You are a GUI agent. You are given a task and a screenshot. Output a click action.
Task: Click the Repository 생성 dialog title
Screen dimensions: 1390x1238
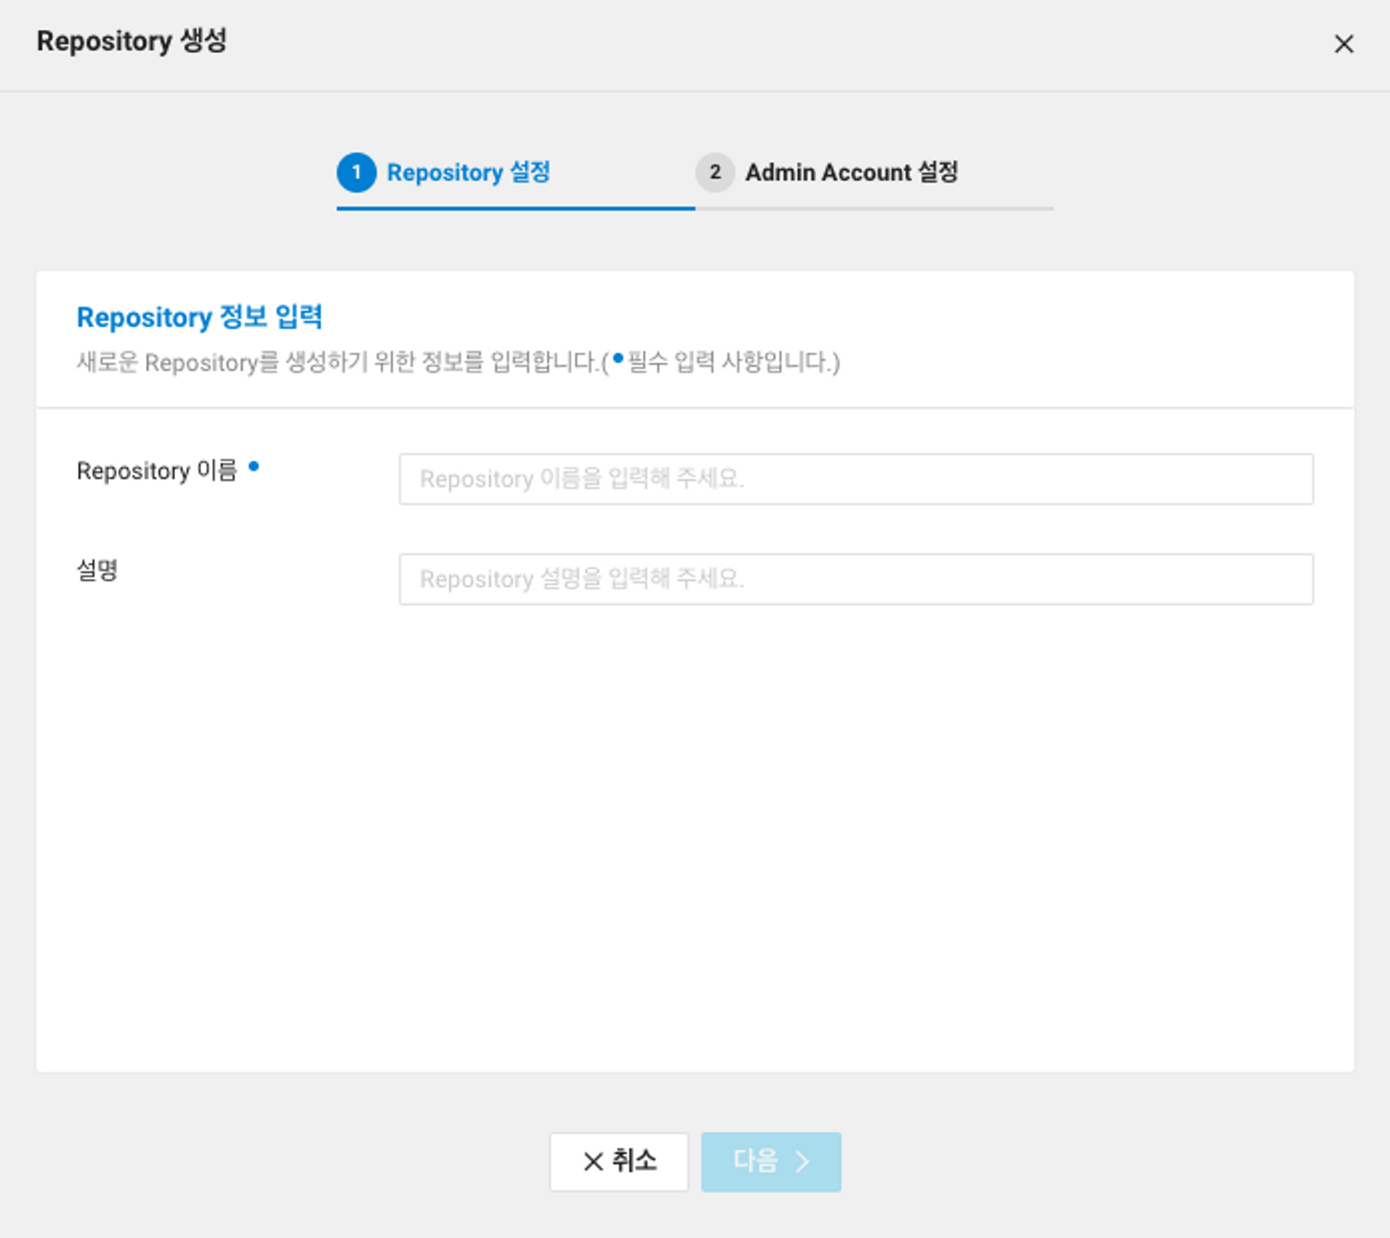click(132, 41)
